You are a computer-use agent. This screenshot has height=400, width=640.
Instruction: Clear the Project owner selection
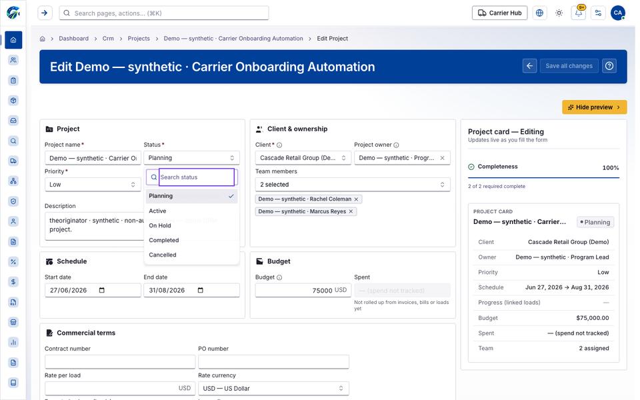click(443, 158)
